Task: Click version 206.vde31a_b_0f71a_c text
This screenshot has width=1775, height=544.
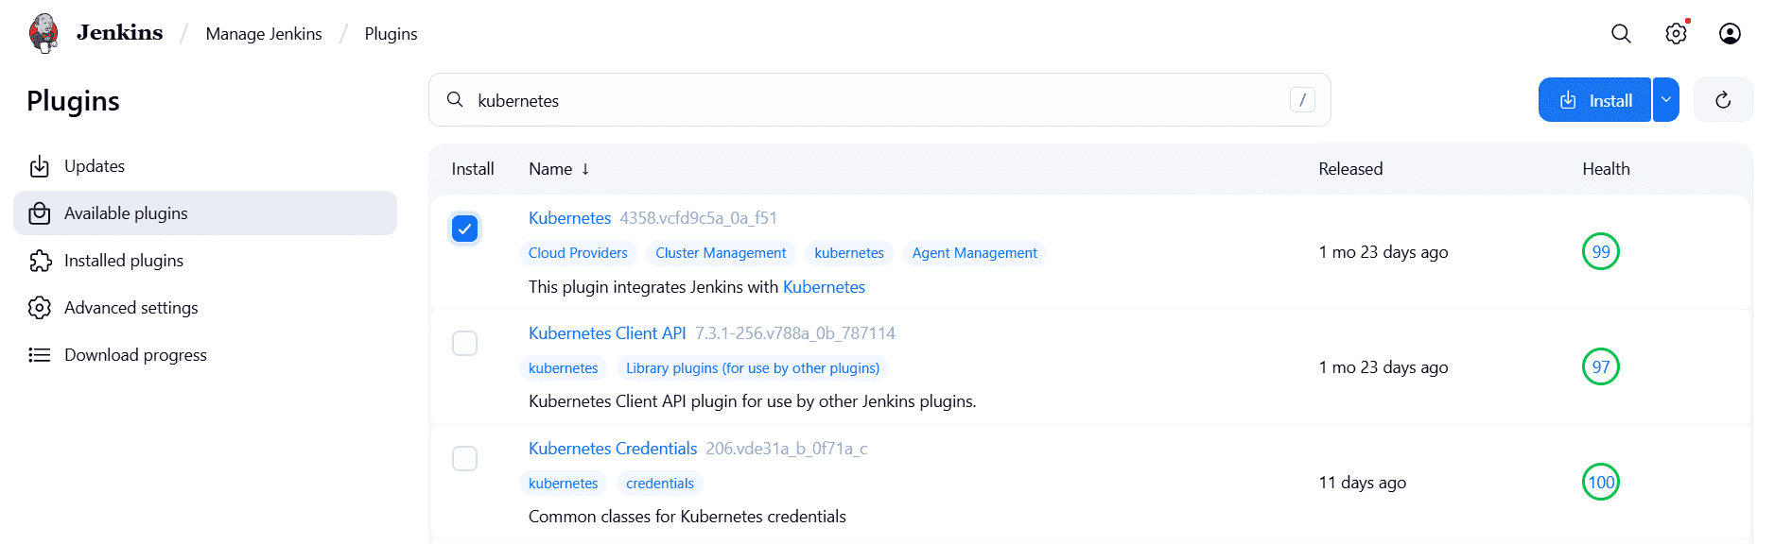Action: coord(787,449)
